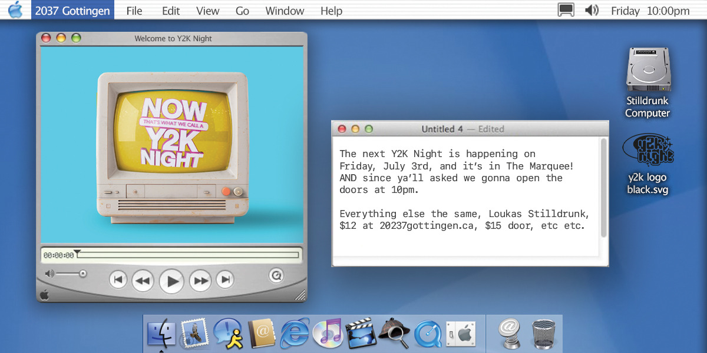Viewport: 707px width, 353px height.
Task: Open the 2037 Gottingen application menu
Action: coord(73,11)
